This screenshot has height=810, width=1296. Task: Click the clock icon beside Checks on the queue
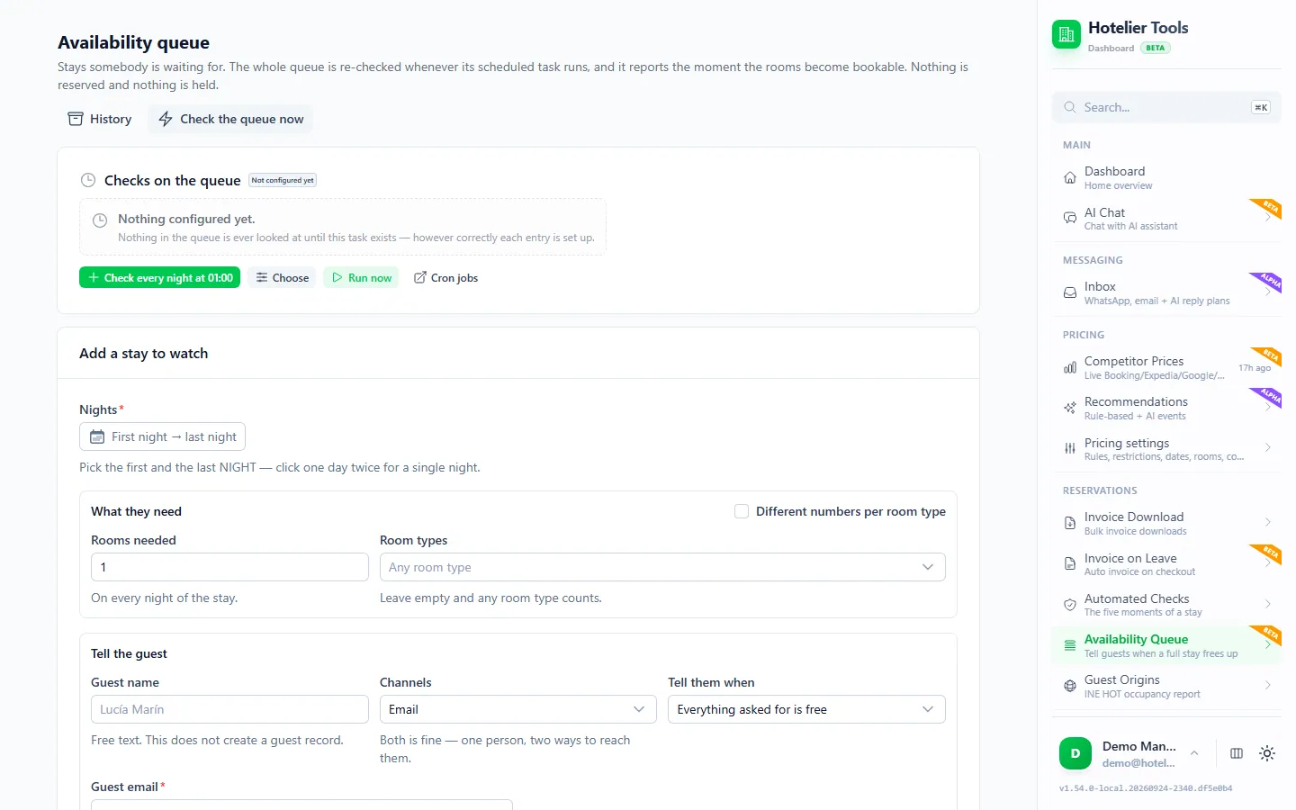click(88, 180)
